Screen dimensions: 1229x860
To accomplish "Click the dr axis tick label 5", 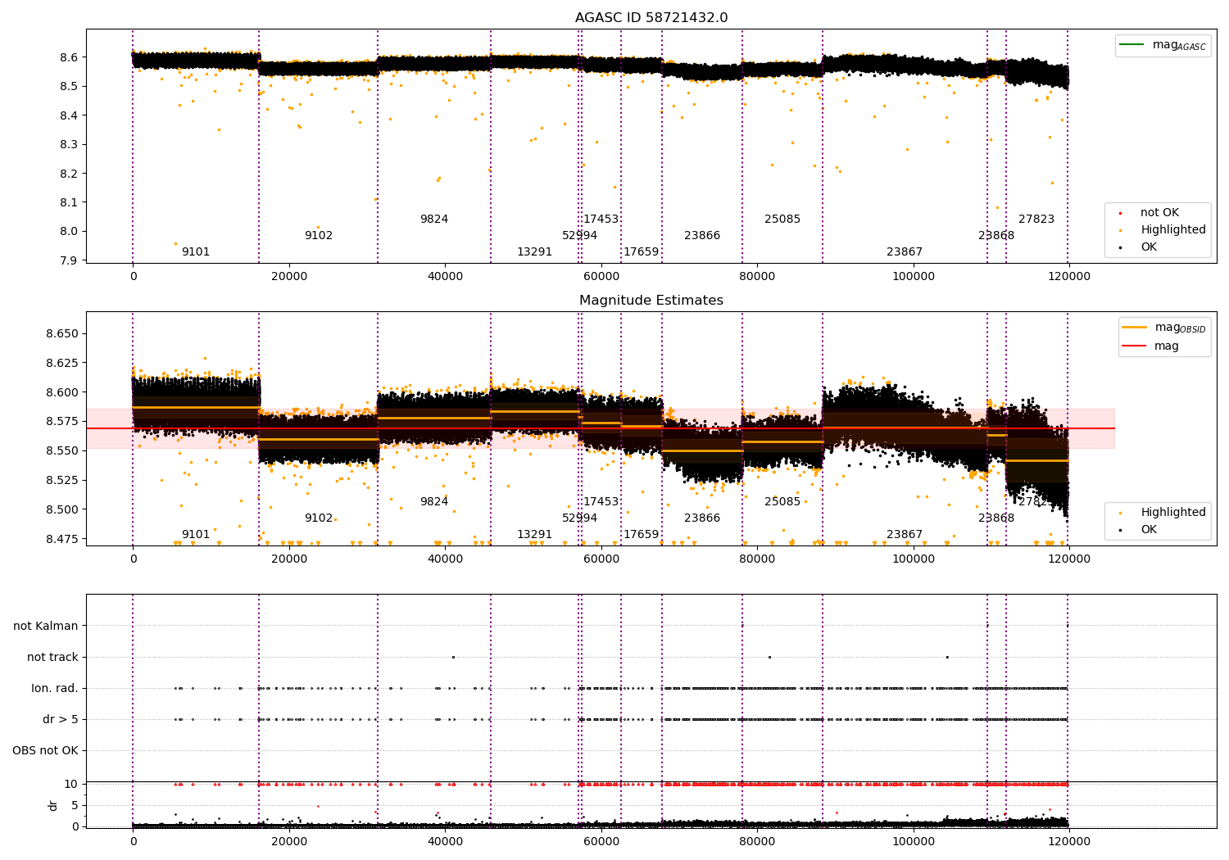I will click(x=75, y=806).
